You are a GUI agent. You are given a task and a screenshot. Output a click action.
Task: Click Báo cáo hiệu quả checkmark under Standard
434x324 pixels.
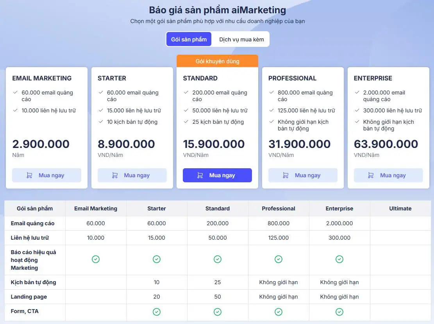point(218,259)
